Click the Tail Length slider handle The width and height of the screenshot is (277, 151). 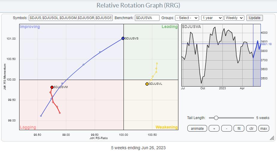[x=216, y=118]
